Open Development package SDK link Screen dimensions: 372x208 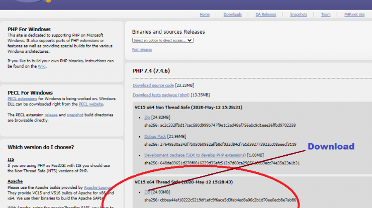pos(195,155)
